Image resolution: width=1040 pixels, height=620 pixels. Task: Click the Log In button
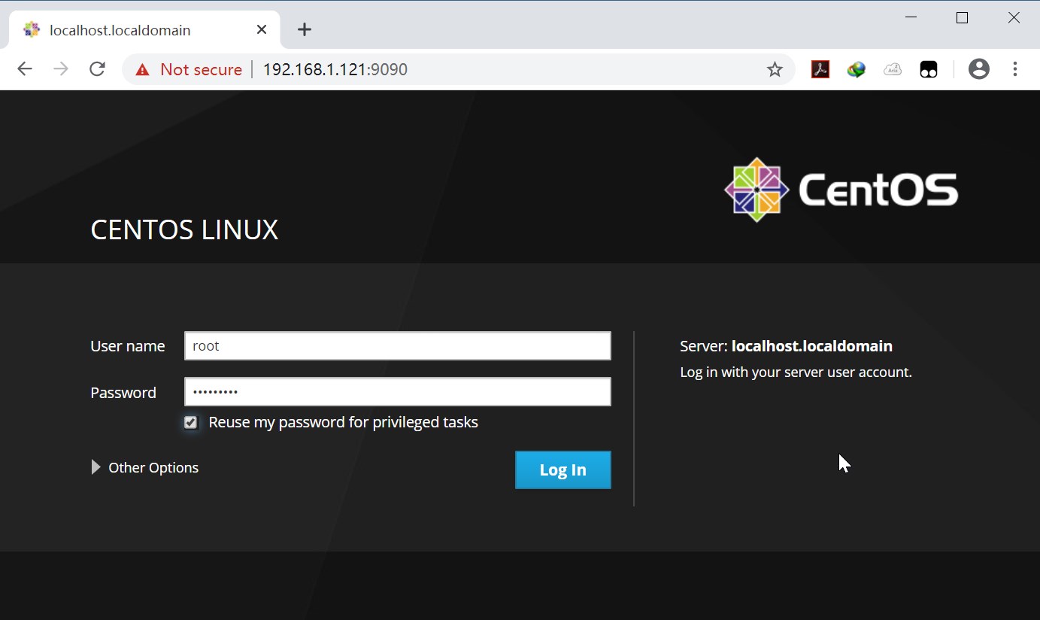pos(563,470)
